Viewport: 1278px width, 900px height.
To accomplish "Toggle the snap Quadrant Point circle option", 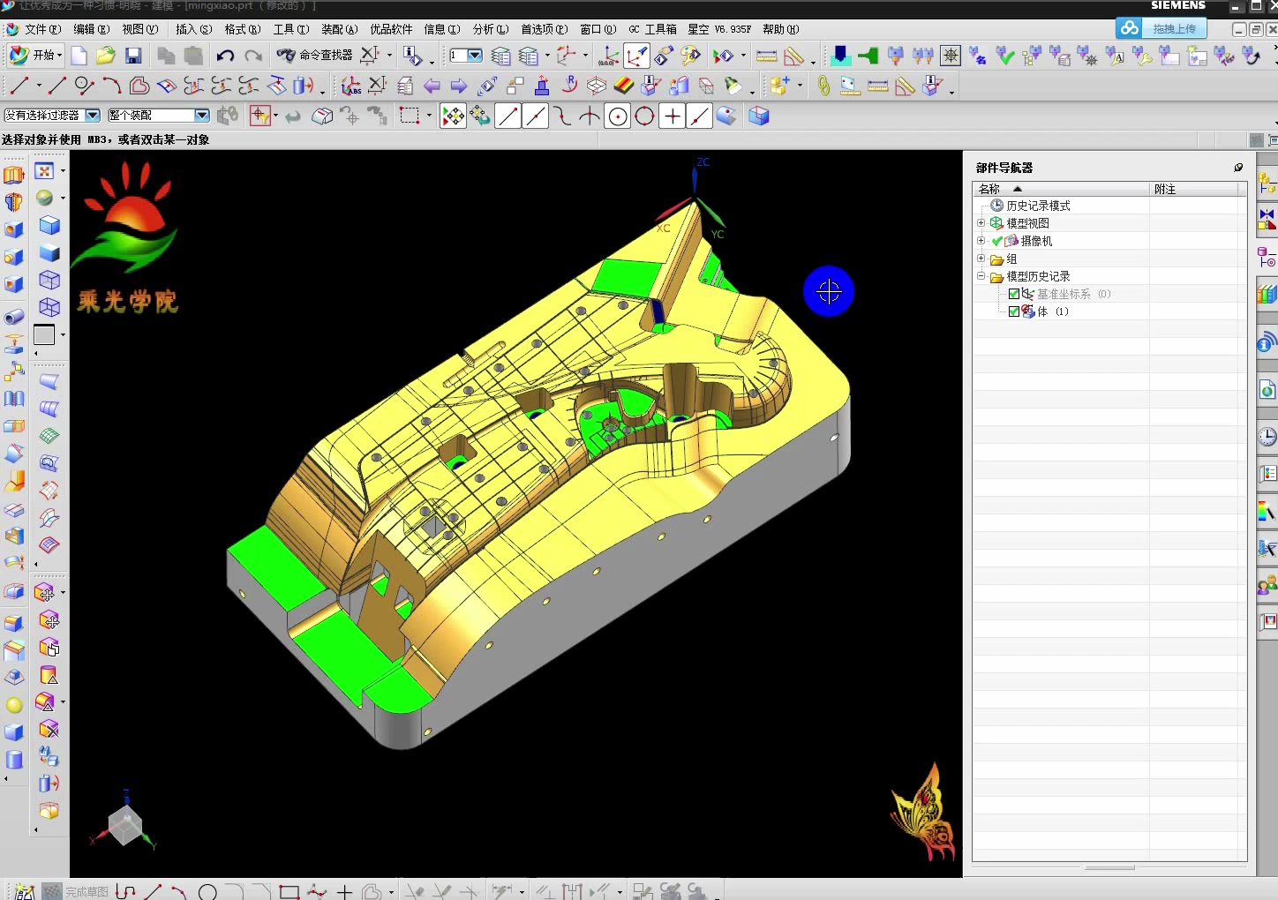I will pyautogui.click(x=645, y=116).
